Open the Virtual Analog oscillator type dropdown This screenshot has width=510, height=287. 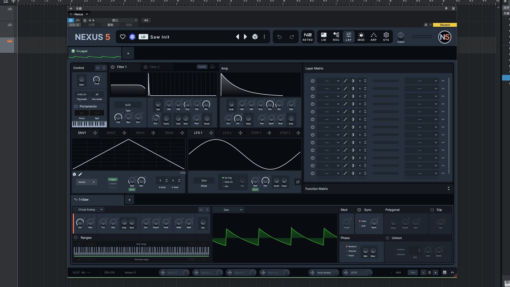coord(89,210)
